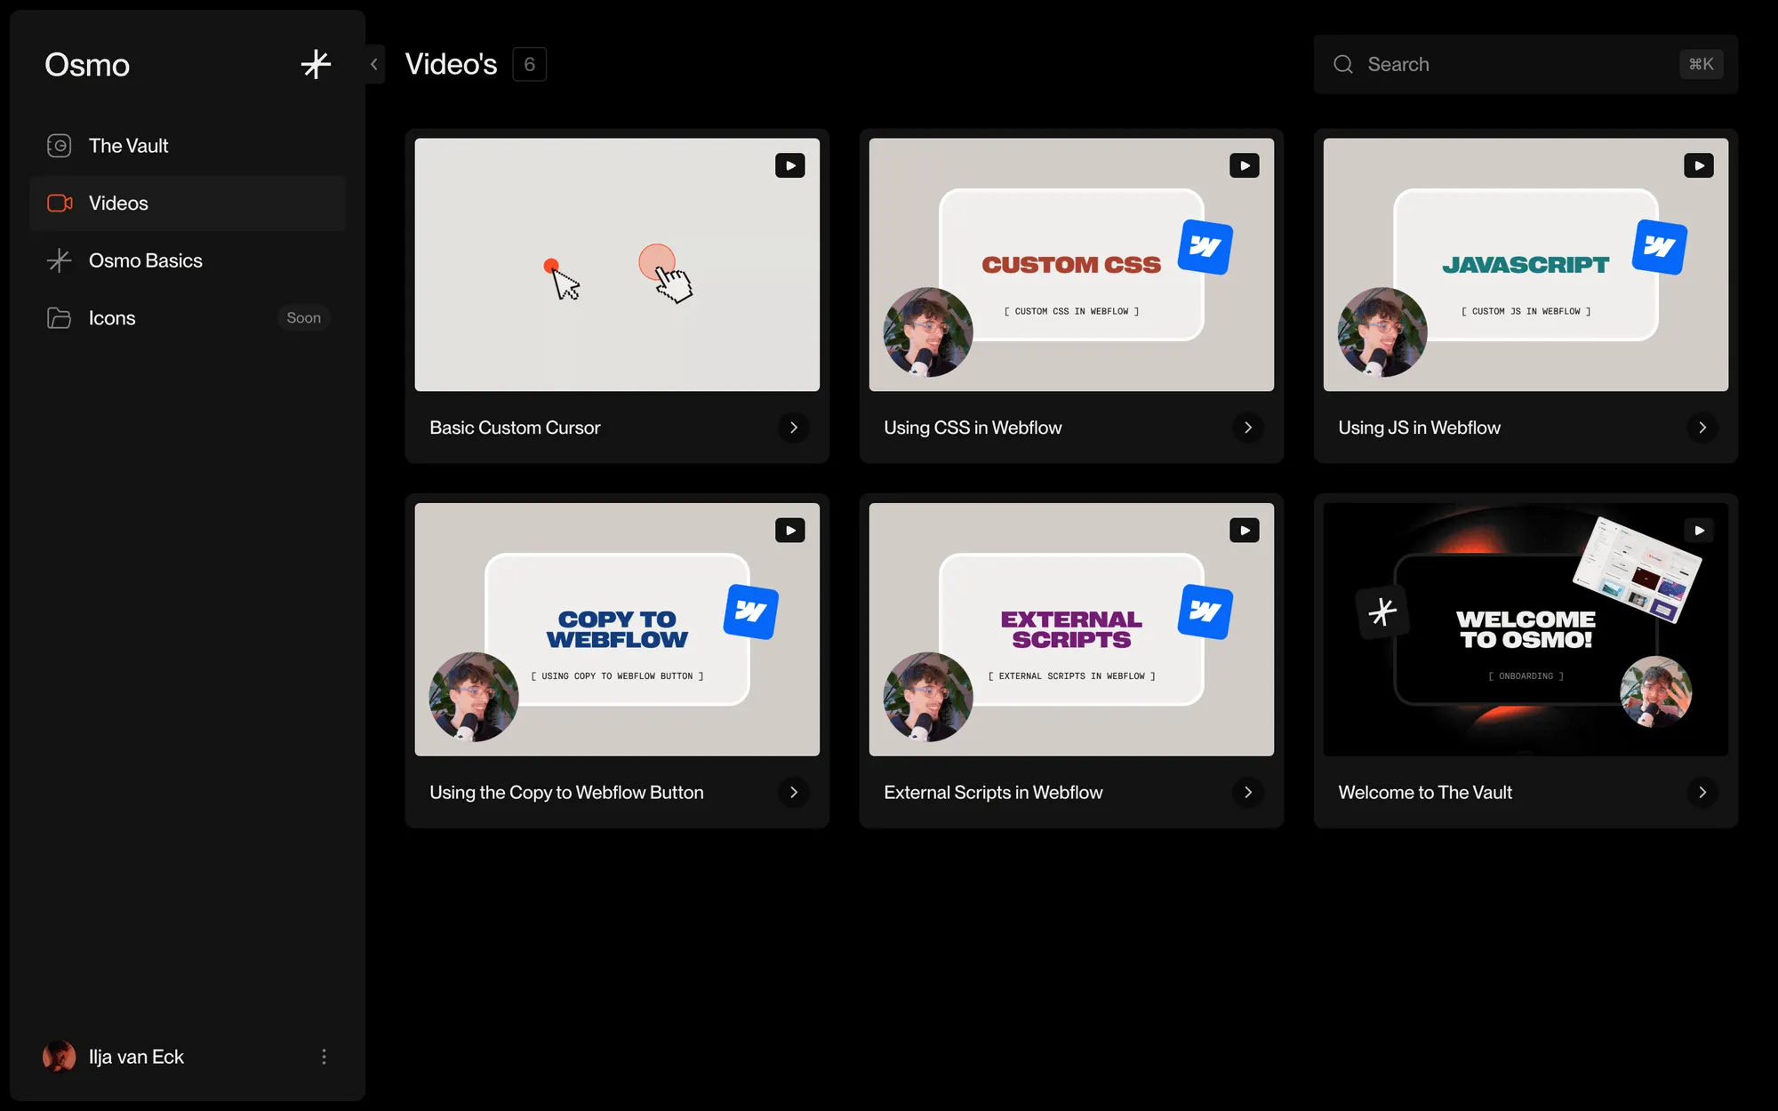The image size is (1778, 1111).
Task: Click Welcome to The Vault chevron
Action: tap(1702, 792)
